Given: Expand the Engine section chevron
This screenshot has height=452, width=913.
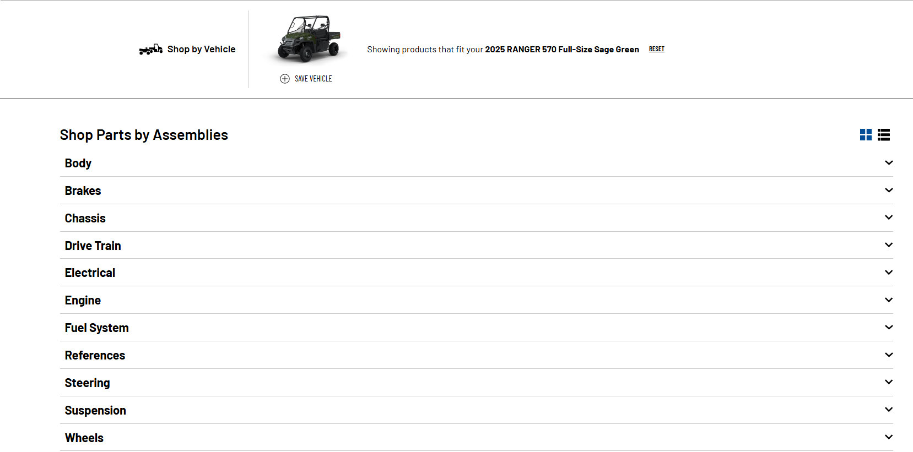Looking at the screenshot, I should [888, 300].
